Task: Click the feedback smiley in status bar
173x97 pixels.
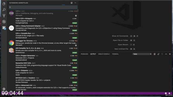Action: 166,93
